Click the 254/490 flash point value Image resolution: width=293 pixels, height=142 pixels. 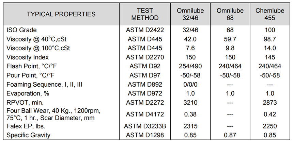point(190,66)
